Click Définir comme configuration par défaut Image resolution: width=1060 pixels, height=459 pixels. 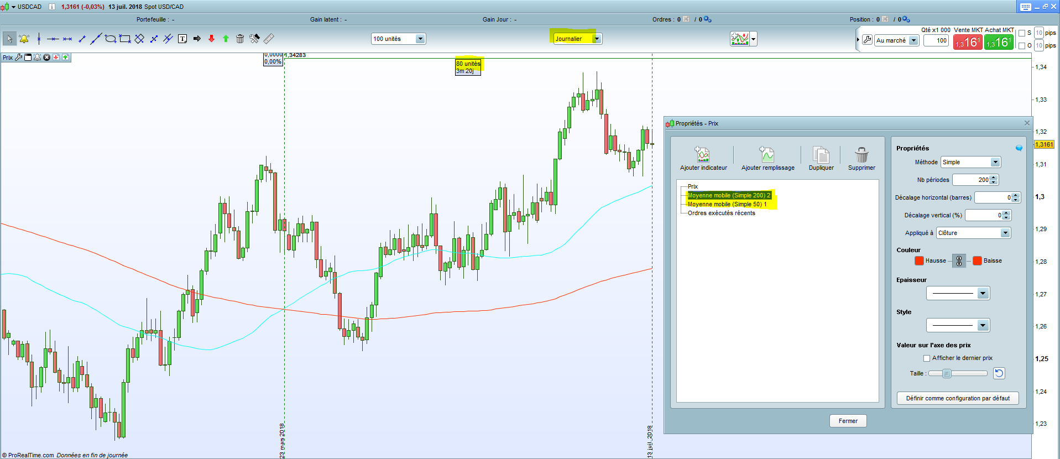(958, 398)
